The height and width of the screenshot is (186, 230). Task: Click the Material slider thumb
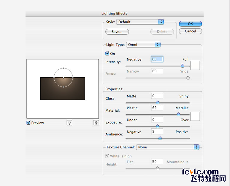pyautogui.click(x=179, y=114)
